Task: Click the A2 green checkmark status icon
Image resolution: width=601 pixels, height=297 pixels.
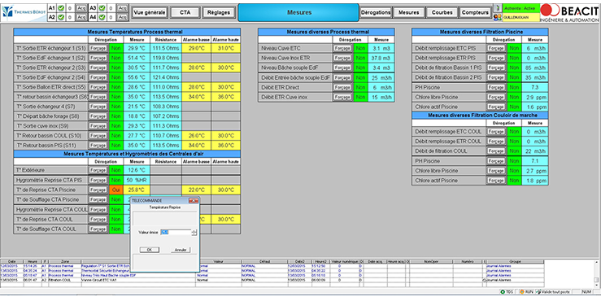Action: (x=61, y=17)
